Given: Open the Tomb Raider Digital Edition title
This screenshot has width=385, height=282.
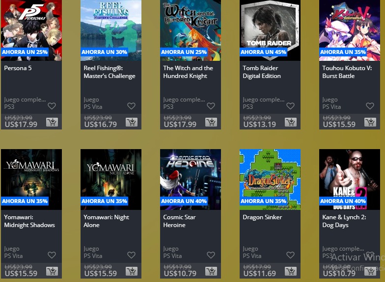Looking at the screenshot, I should tap(262, 72).
